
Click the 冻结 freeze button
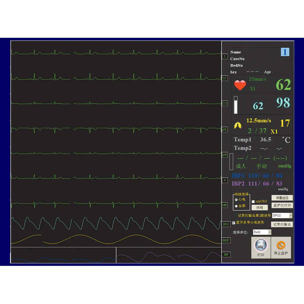pos(259,208)
